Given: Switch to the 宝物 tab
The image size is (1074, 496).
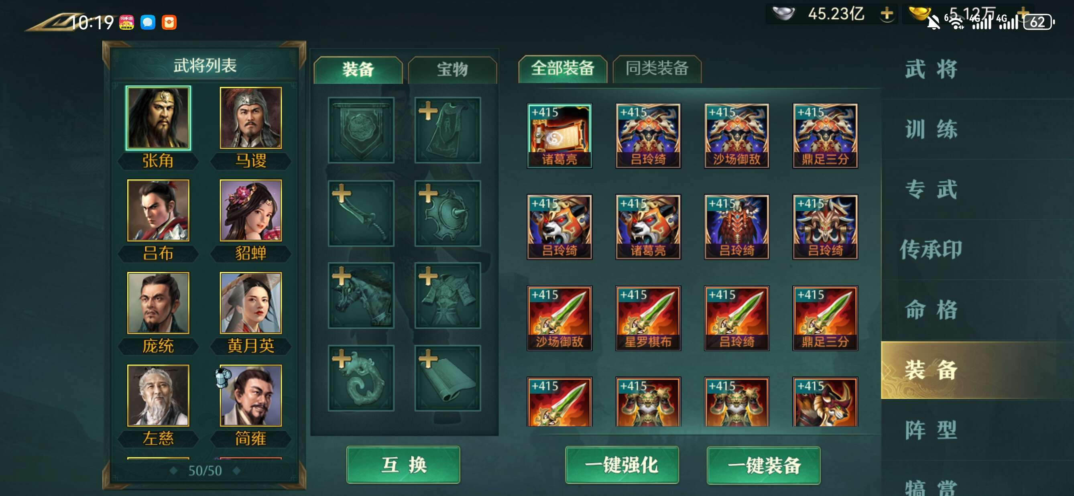Looking at the screenshot, I should tap(452, 69).
